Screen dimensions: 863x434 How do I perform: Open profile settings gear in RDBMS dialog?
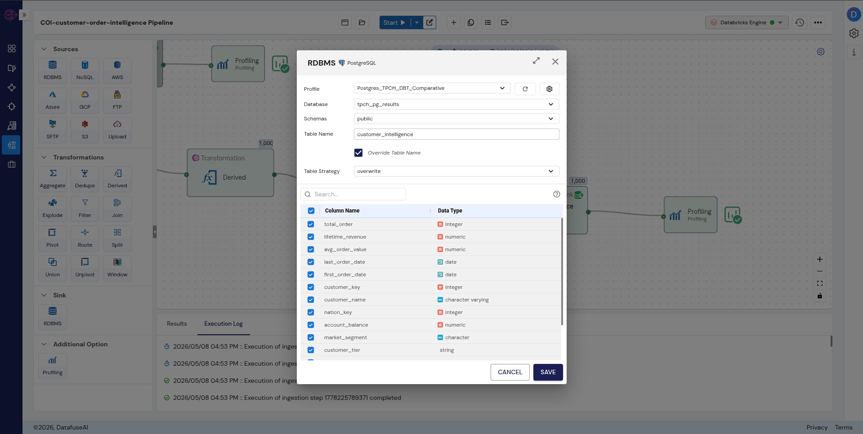(550, 89)
